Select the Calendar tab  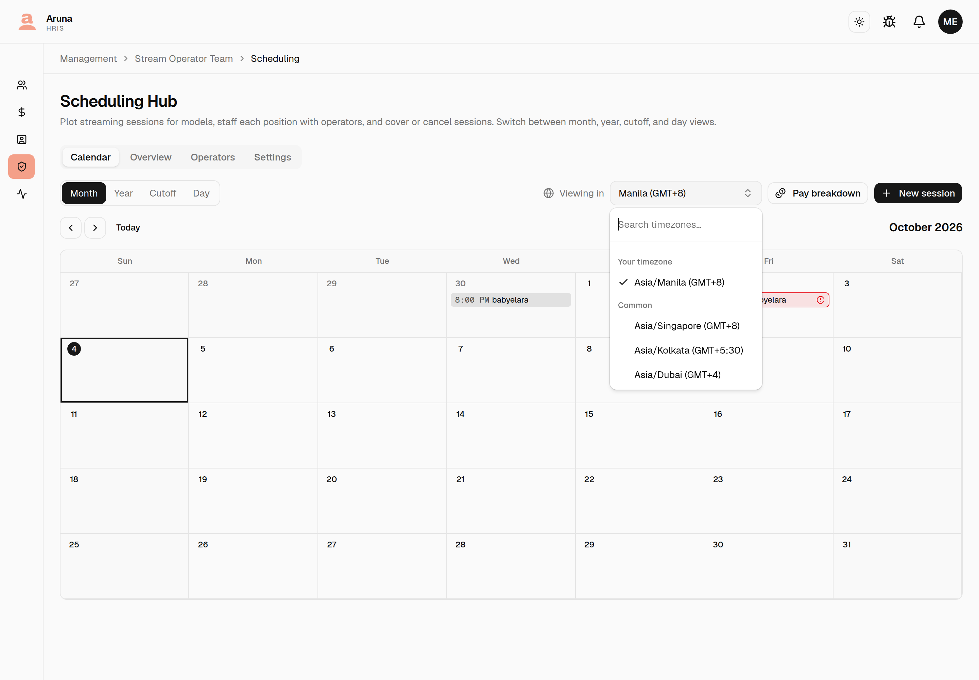pos(90,157)
